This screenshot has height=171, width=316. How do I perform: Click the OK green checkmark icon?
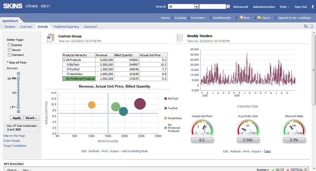pyautogui.click(x=273, y=170)
